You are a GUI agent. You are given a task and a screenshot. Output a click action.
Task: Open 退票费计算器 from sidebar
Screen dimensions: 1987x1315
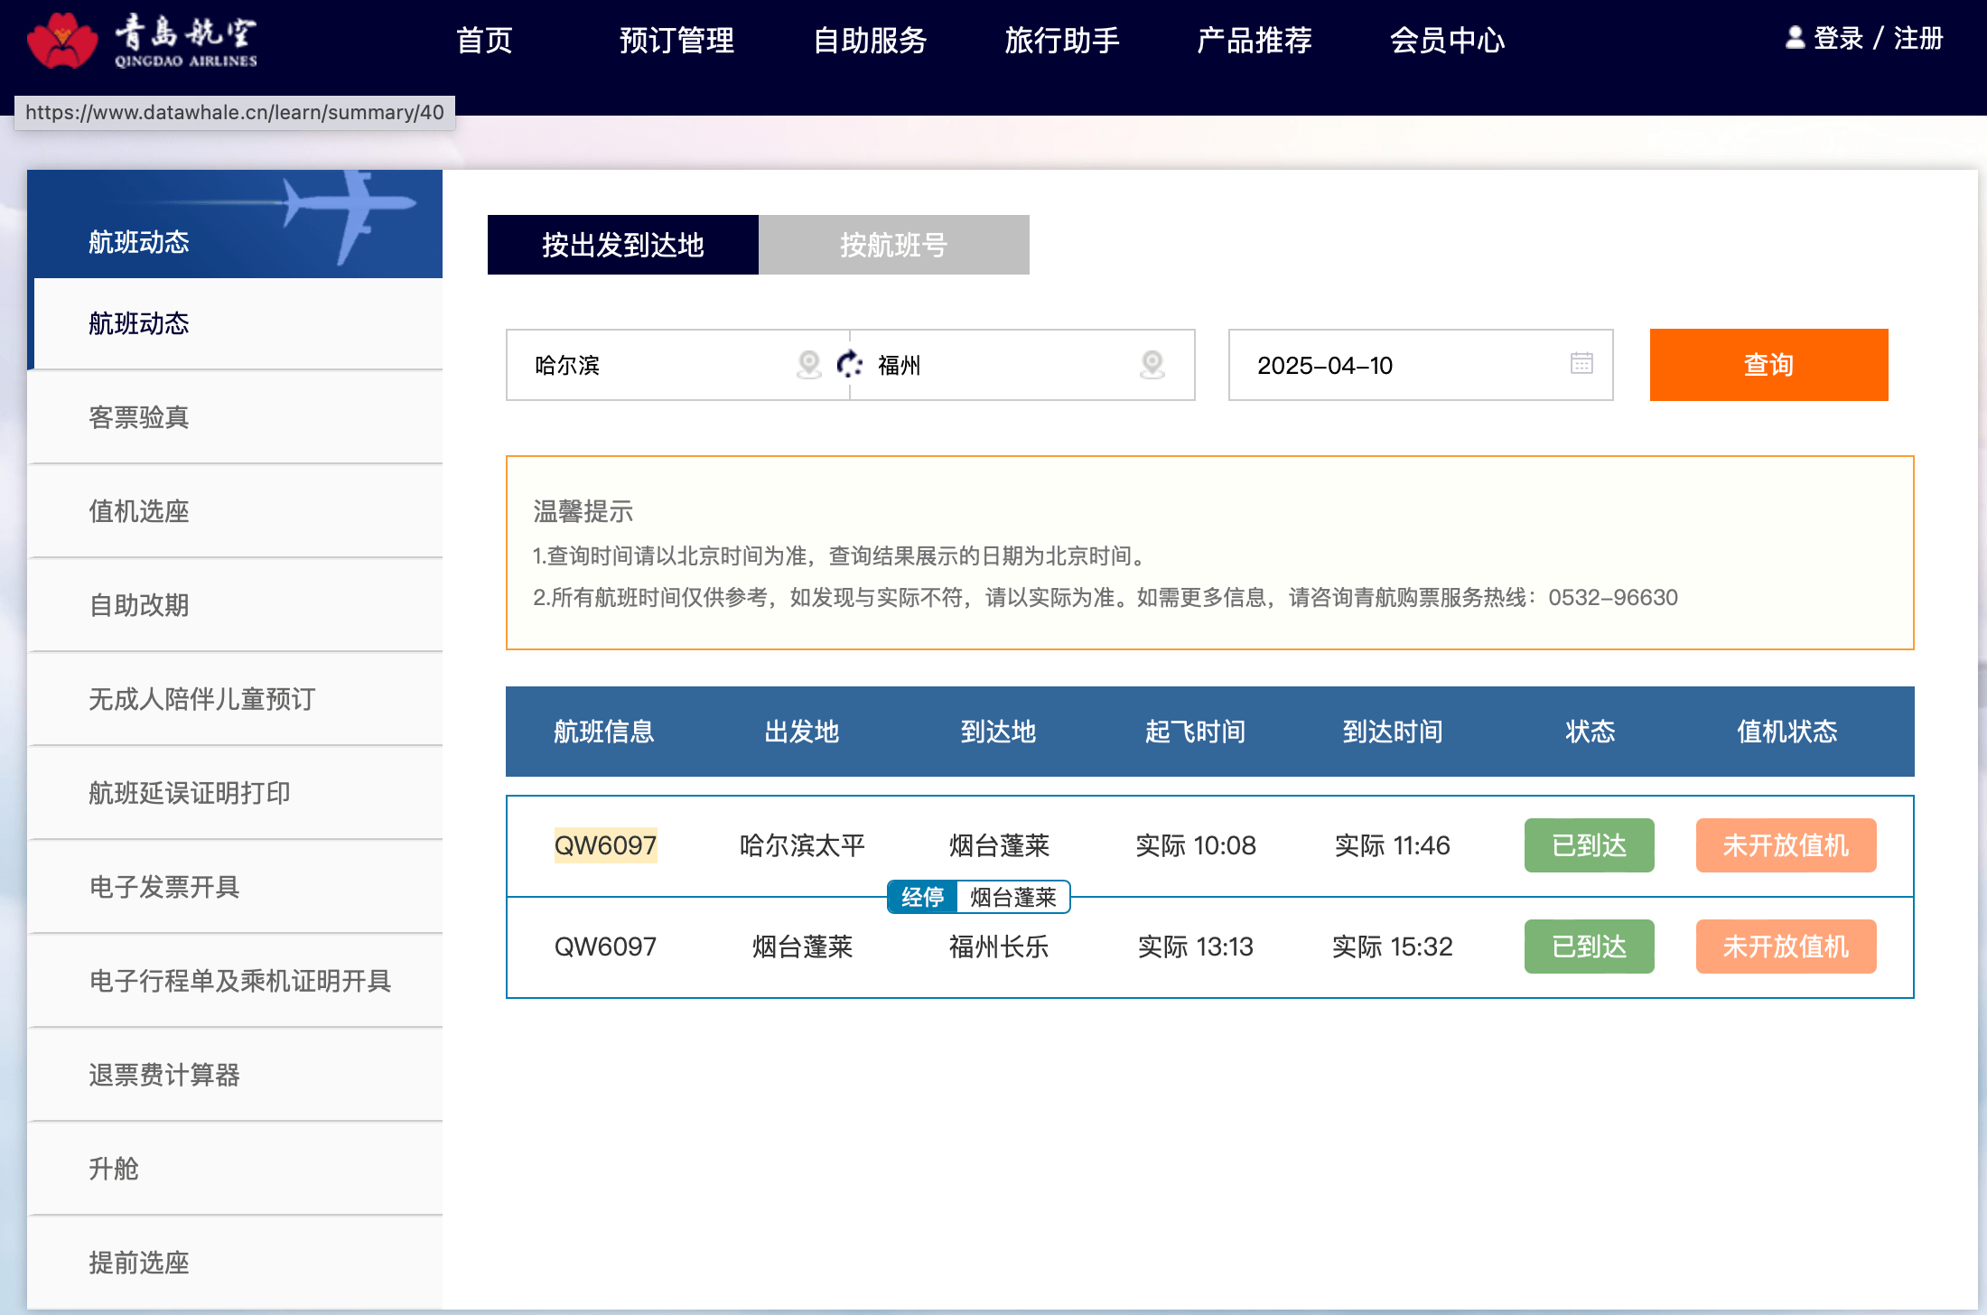[164, 1075]
